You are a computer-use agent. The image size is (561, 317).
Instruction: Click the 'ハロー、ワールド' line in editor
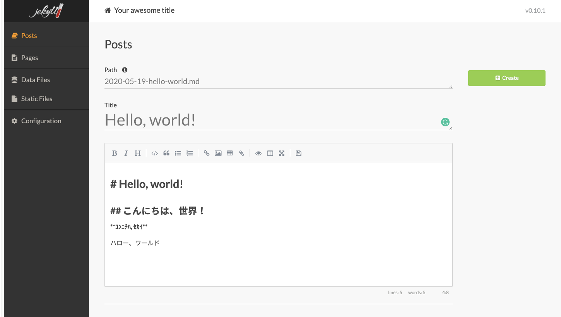[135, 243]
